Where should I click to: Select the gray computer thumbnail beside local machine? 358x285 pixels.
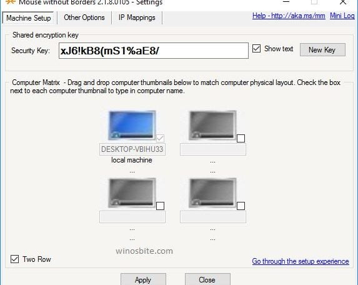pyautogui.click(x=212, y=125)
